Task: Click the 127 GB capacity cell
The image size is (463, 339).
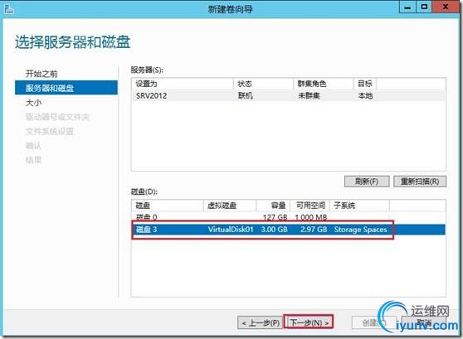Action: pos(275,218)
